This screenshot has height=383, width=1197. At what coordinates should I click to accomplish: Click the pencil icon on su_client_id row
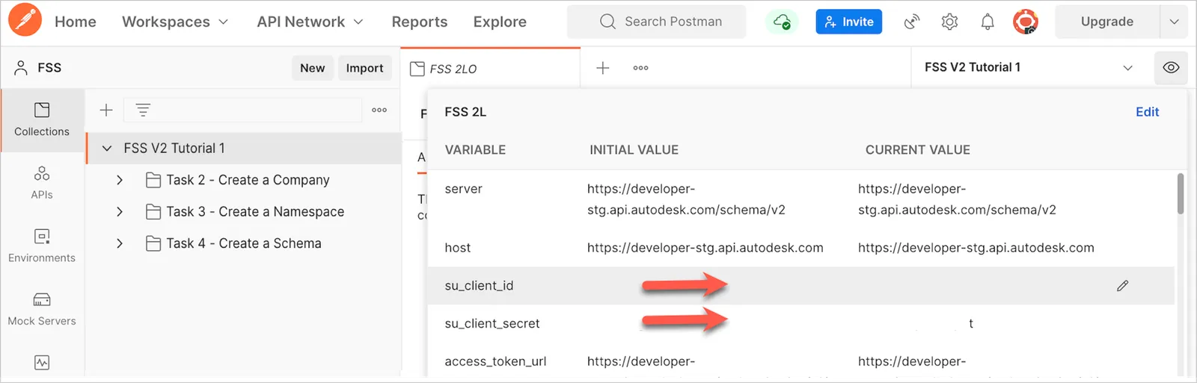click(1122, 286)
